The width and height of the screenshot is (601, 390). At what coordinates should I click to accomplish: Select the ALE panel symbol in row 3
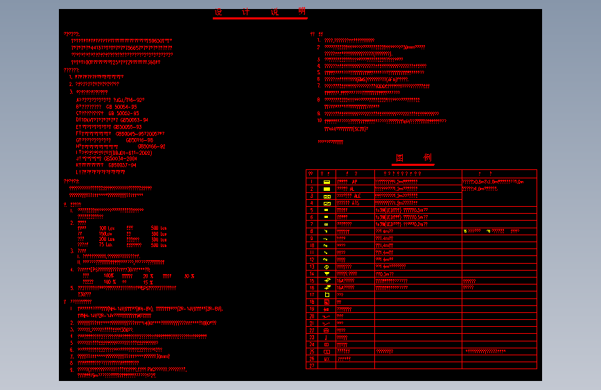point(327,196)
